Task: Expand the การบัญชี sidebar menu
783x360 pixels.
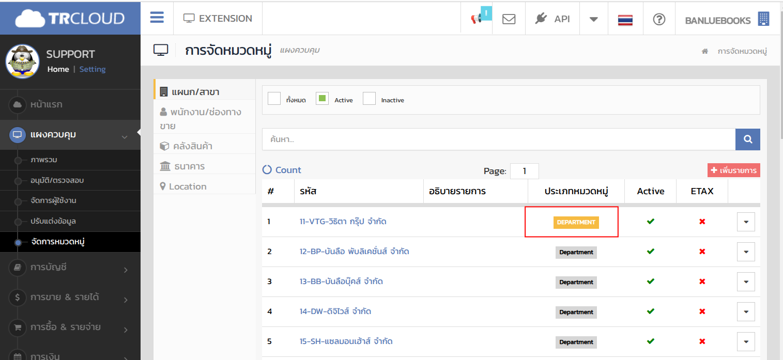Action: pos(70,268)
